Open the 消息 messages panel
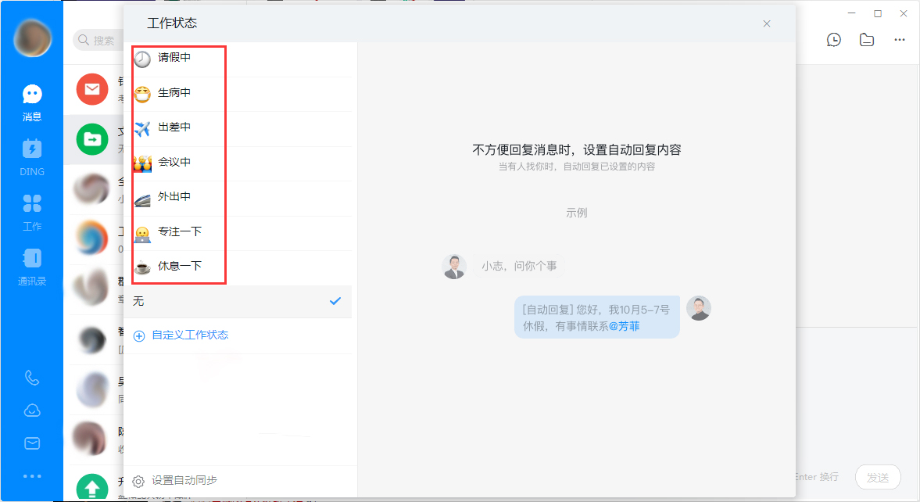 [31, 102]
